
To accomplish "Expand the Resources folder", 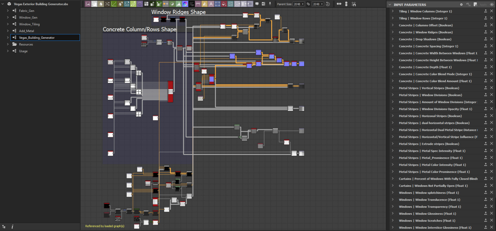I will tap(8, 44).
